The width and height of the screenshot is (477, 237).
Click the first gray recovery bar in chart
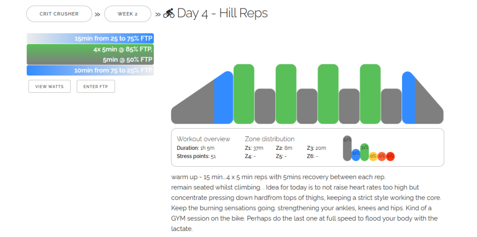click(265, 106)
